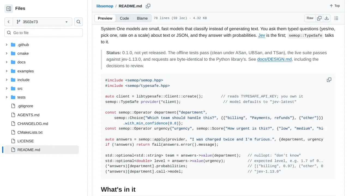Expand the cmake folder chevron
This screenshot has width=349, height=196.
(x=7, y=53)
